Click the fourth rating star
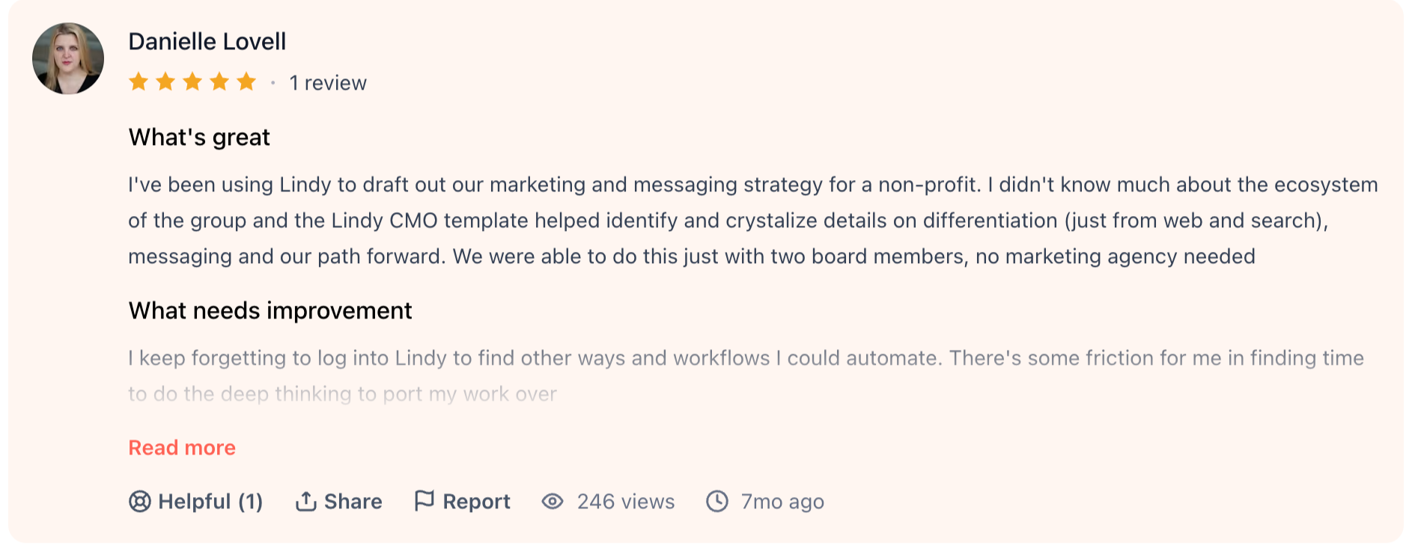This screenshot has width=1418, height=548. [x=219, y=81]
